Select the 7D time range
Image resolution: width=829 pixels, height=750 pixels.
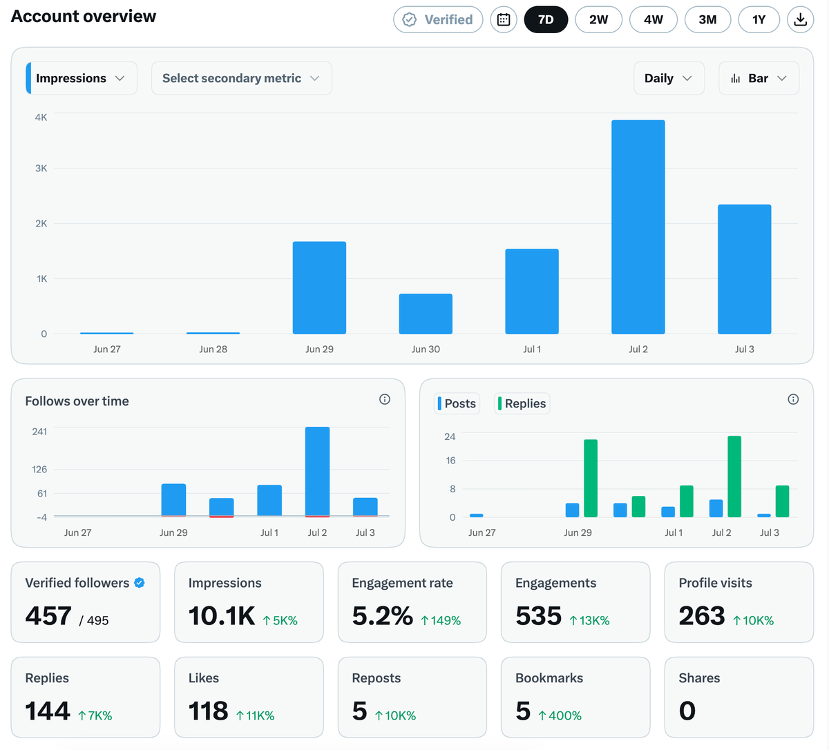click(546, 19)
